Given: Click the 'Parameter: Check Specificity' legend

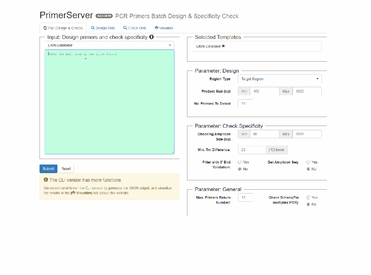Looking at the screenshot, I should tap(229, 126).
